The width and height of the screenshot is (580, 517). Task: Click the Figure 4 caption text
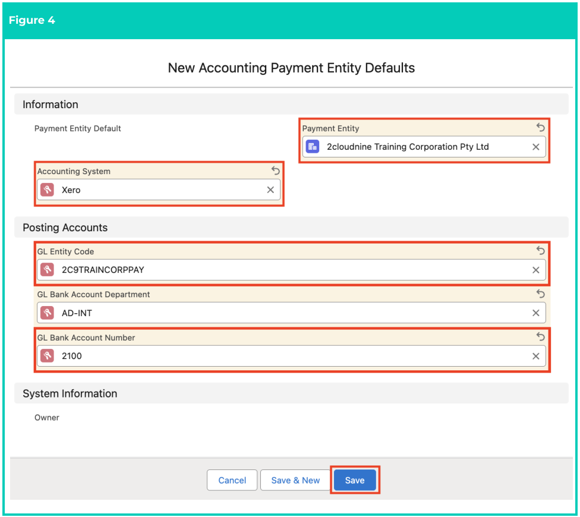point(32,20)
